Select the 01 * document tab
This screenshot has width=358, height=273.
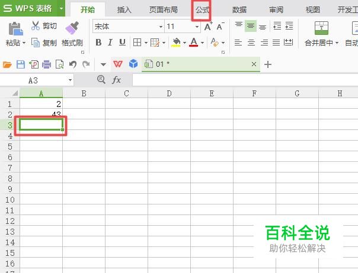pos(201,64)
